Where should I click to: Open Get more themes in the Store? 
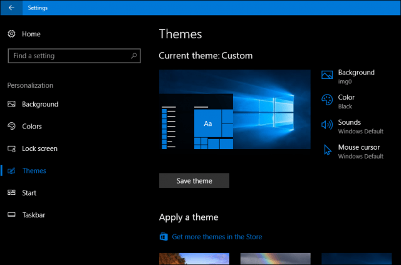(217, 237)
